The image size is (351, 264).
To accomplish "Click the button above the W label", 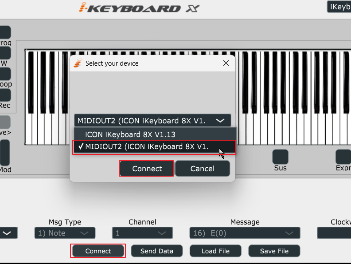I will tap(5, 53).
